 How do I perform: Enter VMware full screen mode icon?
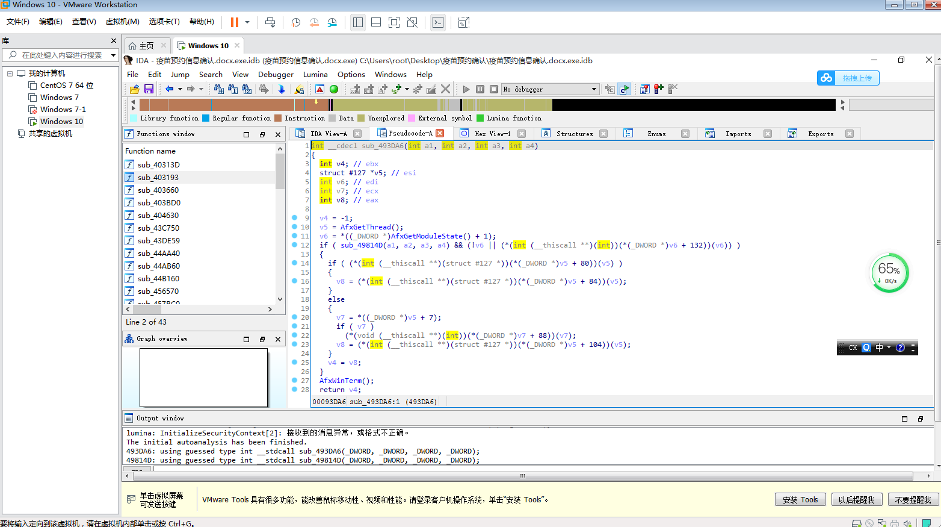(x=394, y=22)
